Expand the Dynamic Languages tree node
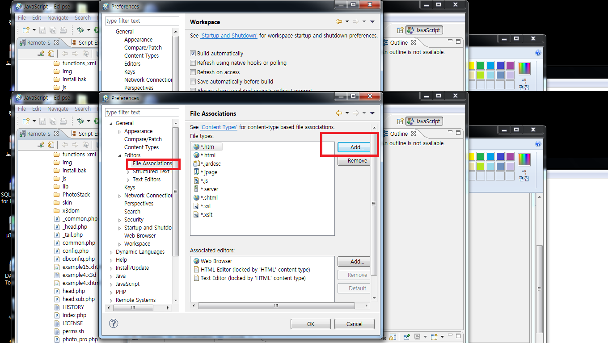This screenshot has width=608, height=343. coord(111,252)
